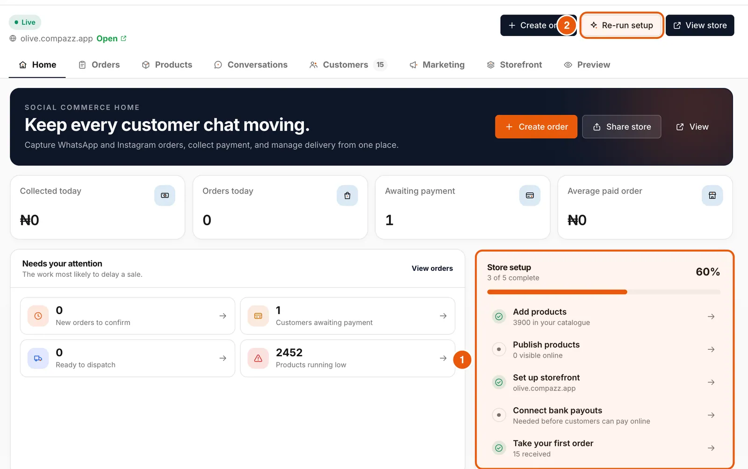Click the Average paid order store icon
This screenshot has width=748, height=469.
pos(712,195)
